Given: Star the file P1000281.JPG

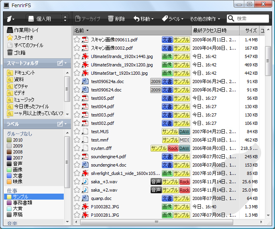Looking at the screenshot, I should point(77,215).
